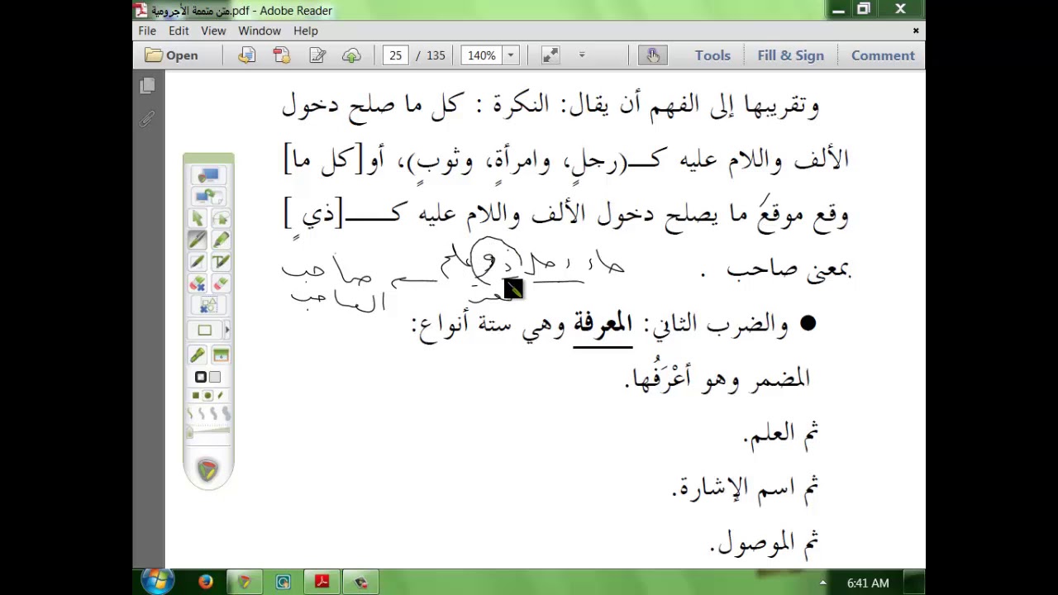Select the Text (T) tool
1058x595 pixels.
point(220,262)
